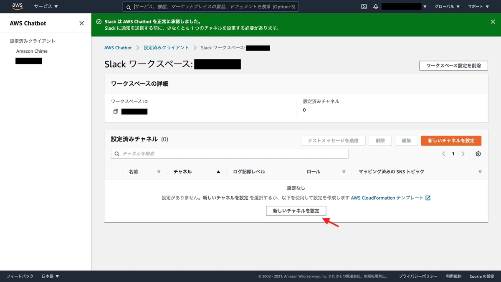Screen dimensions: 501x282
Task: Click AWS Chatbot breadcrumb link
Action: (118, 48)
